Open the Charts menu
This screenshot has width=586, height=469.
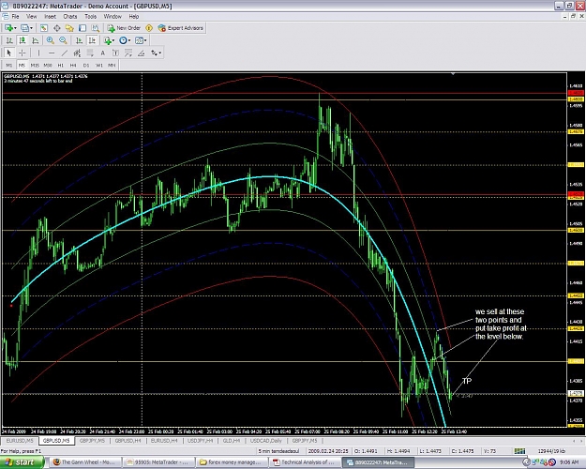tap(70, 17)
